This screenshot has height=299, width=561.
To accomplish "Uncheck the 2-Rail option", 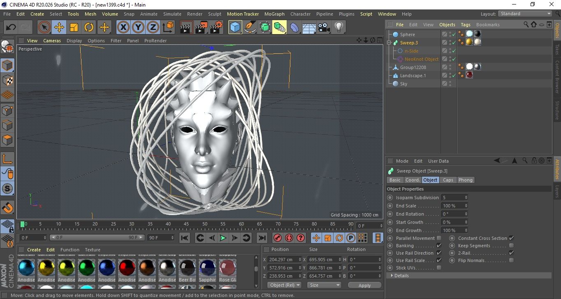I will (511, 253).
